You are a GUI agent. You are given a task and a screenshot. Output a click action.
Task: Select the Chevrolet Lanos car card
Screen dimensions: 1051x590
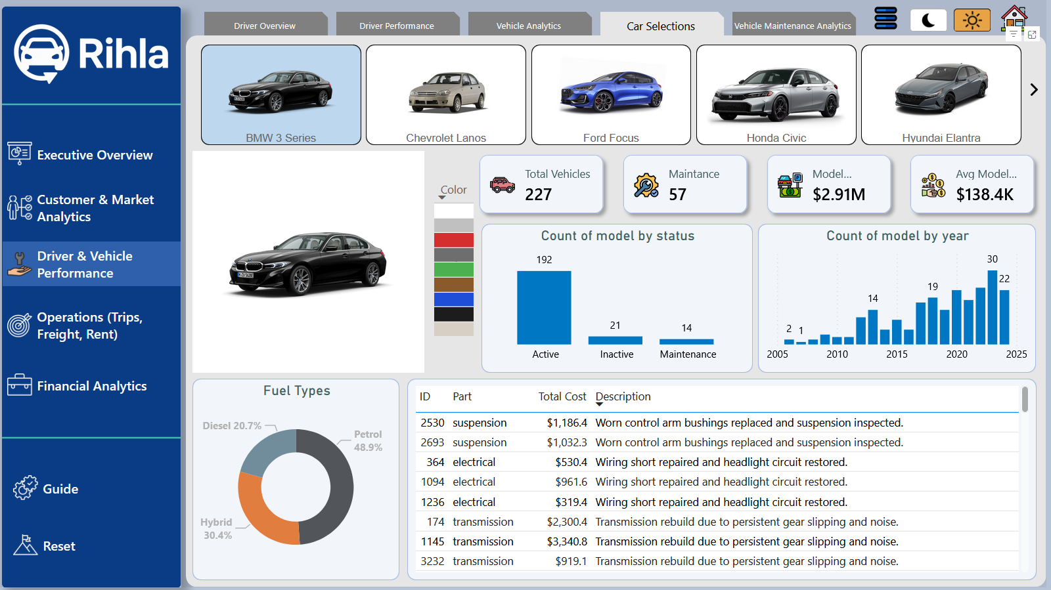click(446, 95)
